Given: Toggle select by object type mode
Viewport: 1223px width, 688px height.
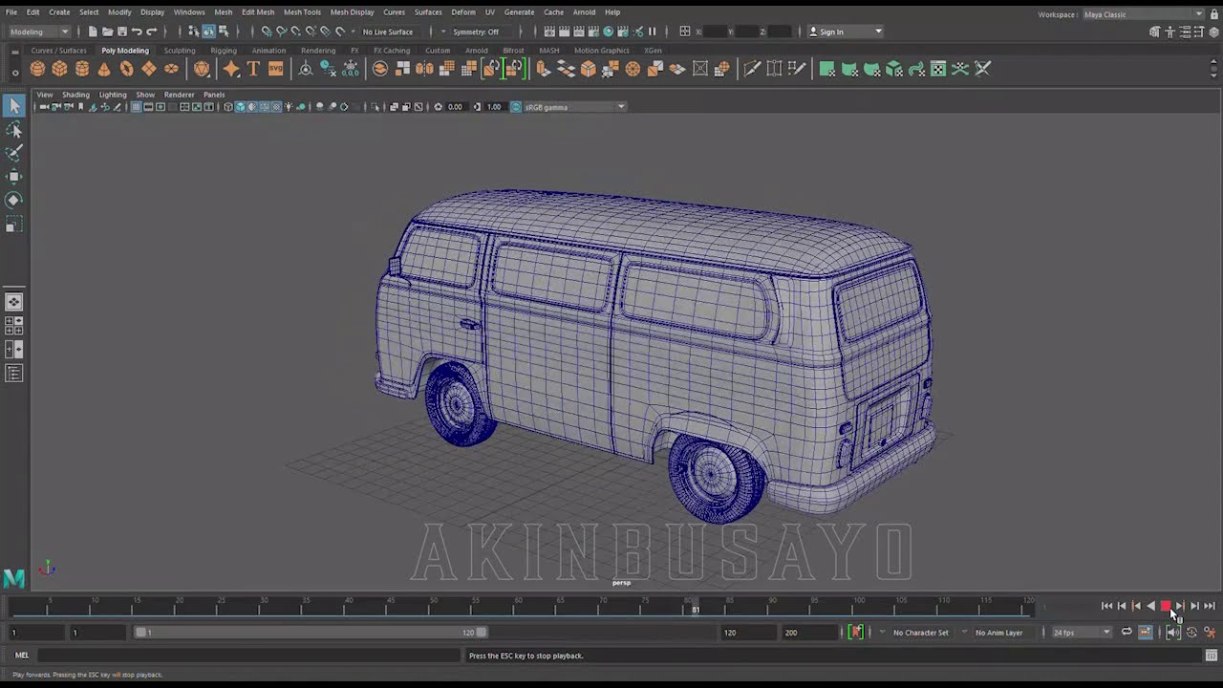Looking at the screenshot, I should pyautogui.click(x=208, y=32).
